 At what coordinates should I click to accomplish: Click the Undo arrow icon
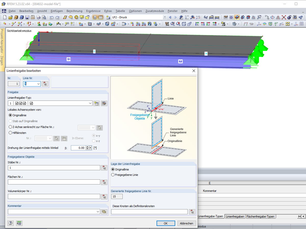(x=52, y=17)
